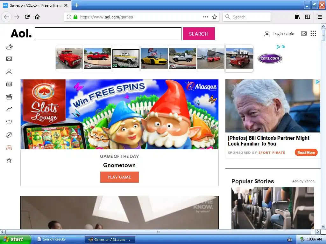Open AOL mail envelope in header
The image size is (326, 244).
(x=304, y=33)
